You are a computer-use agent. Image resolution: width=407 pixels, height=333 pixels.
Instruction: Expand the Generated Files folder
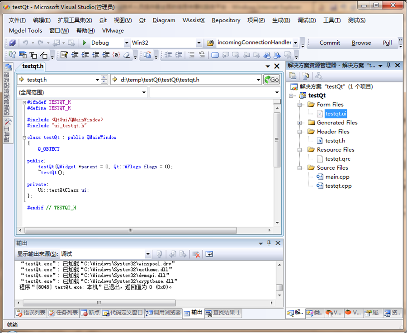(300, 123)
